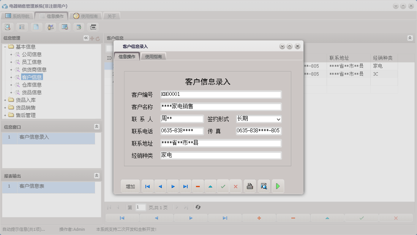This screenshot has width=417, height=235.
Task: Confirm record with the green check icon
Action: [x=223, y=186]
